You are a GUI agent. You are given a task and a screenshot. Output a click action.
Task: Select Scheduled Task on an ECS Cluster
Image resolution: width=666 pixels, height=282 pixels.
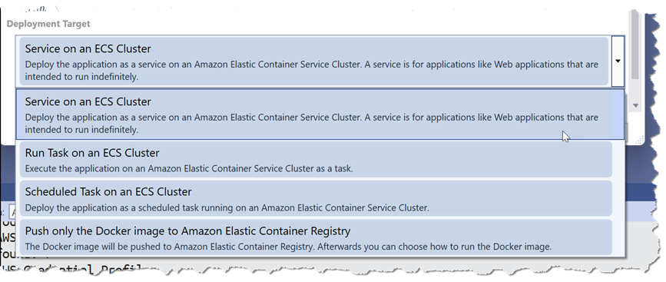[316, 198]
